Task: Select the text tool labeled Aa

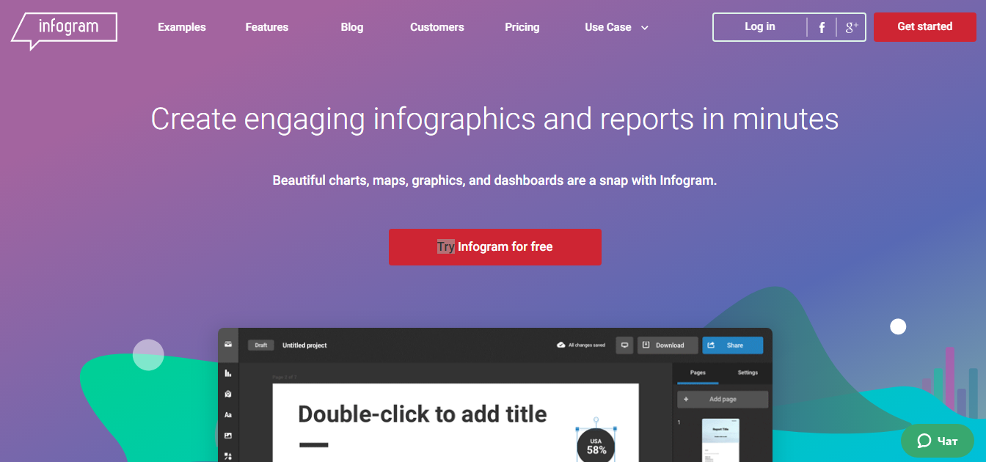Action: [228, 414]
